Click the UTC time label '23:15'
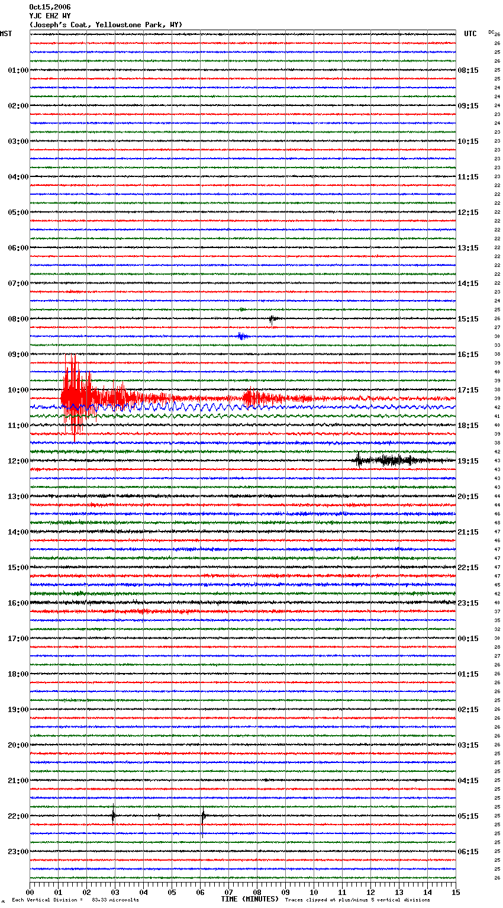The height and width of the screenshot is (908, 503). (x=468, y=603)
